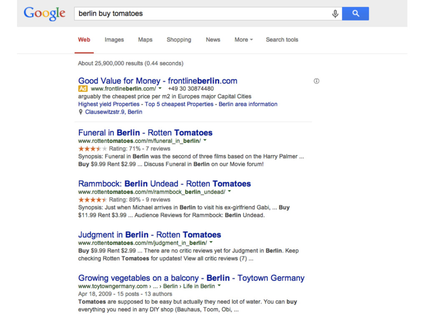The height and width of the screenshot is (320, 427).
Task: Open the Shopping tab
Action: point(179,40)
